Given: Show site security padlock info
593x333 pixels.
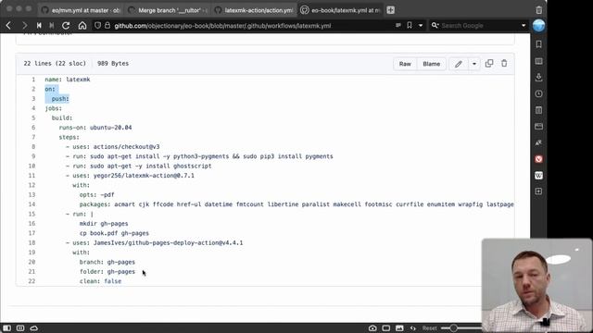Looking at the screenshot, I should pos(107,25).
